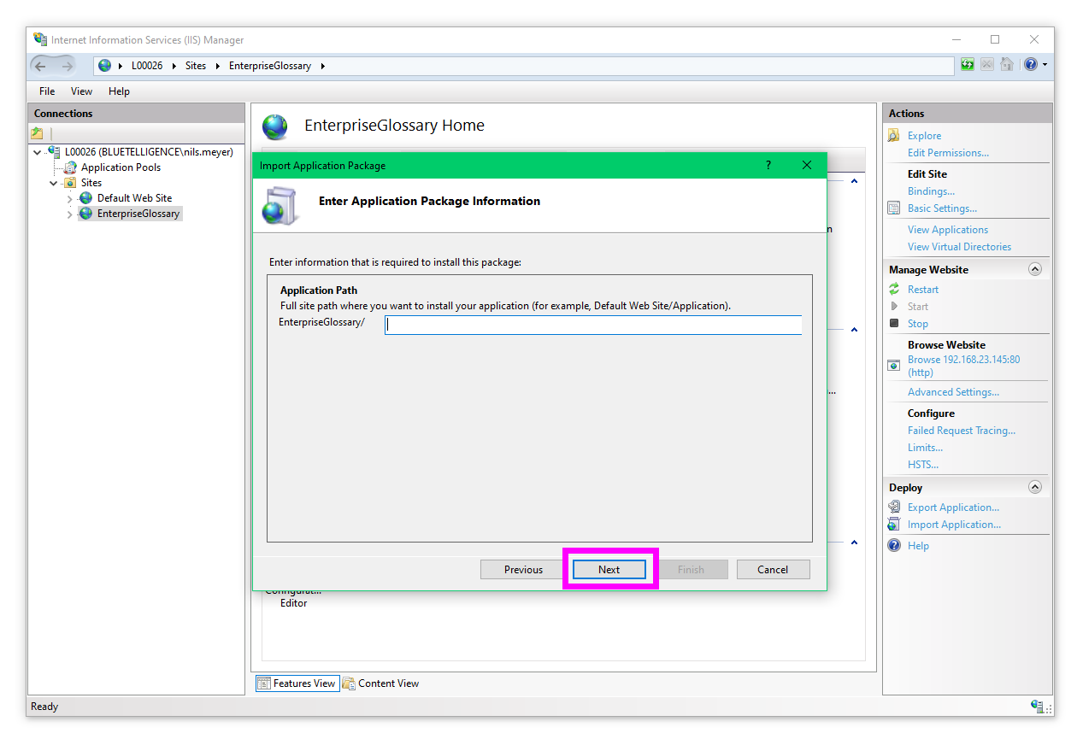The width and height of the screenshot is (1083, 745).
Task: Collapse the Sites tree node
Action: point(54,183)
